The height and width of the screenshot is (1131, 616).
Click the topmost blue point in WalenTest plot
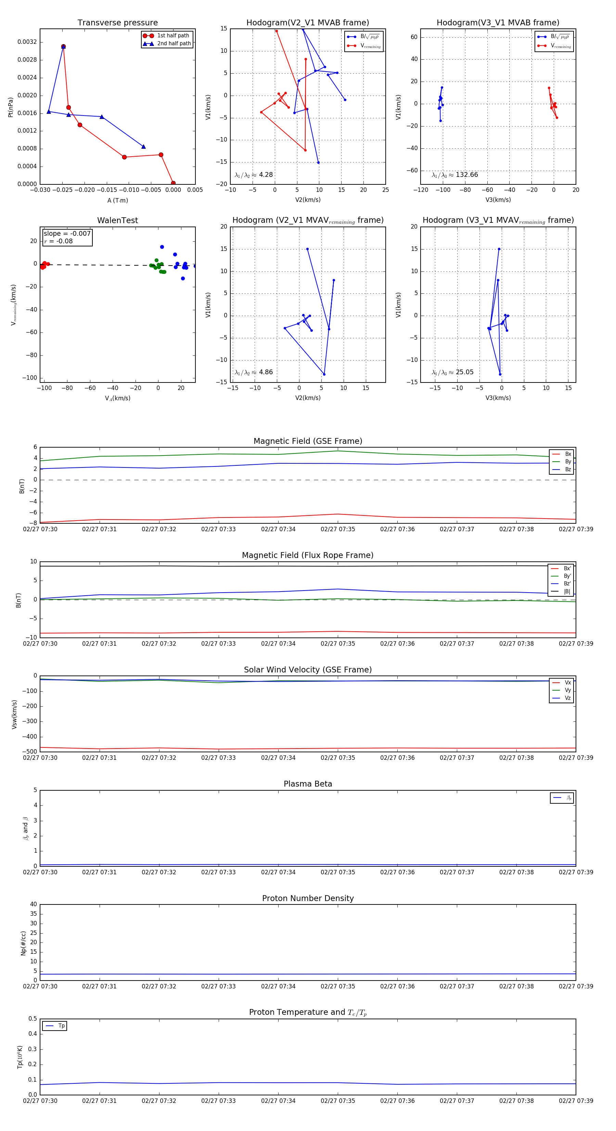162,247
